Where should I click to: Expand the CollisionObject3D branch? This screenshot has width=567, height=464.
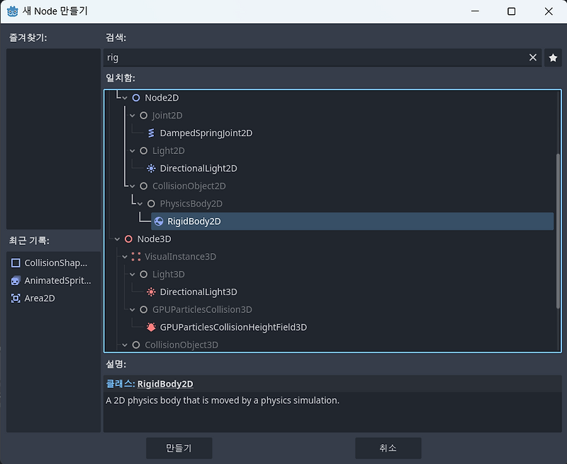tap(124, 345)
